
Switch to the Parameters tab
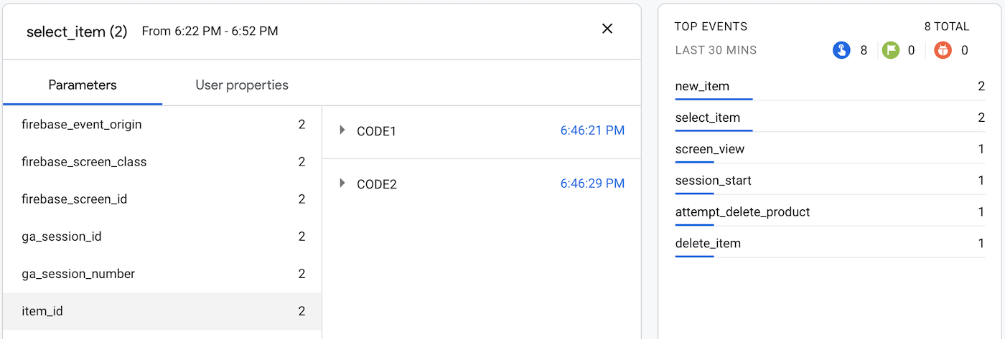(83, 85)
